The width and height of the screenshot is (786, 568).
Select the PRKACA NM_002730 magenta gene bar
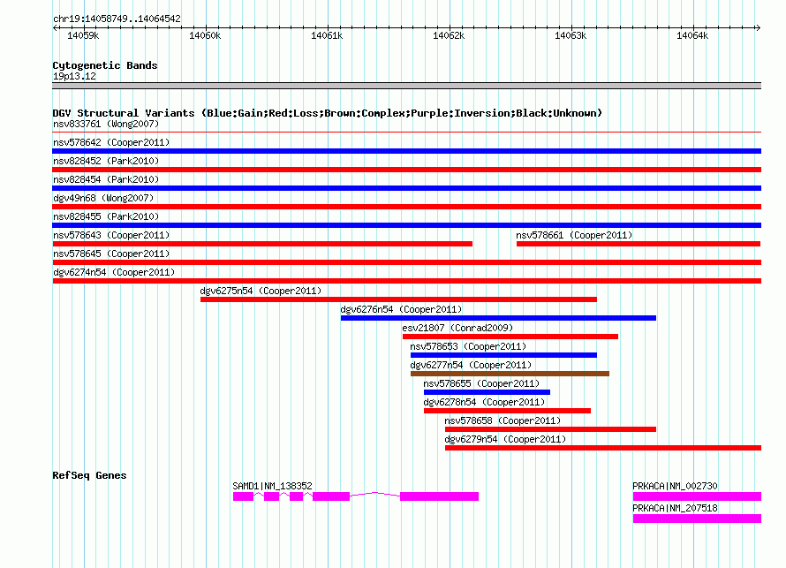coord(698,496)
